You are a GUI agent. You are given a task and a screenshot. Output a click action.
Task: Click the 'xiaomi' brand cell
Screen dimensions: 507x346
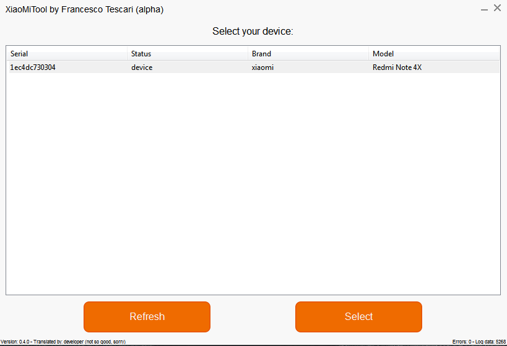(x=262, y=67)
